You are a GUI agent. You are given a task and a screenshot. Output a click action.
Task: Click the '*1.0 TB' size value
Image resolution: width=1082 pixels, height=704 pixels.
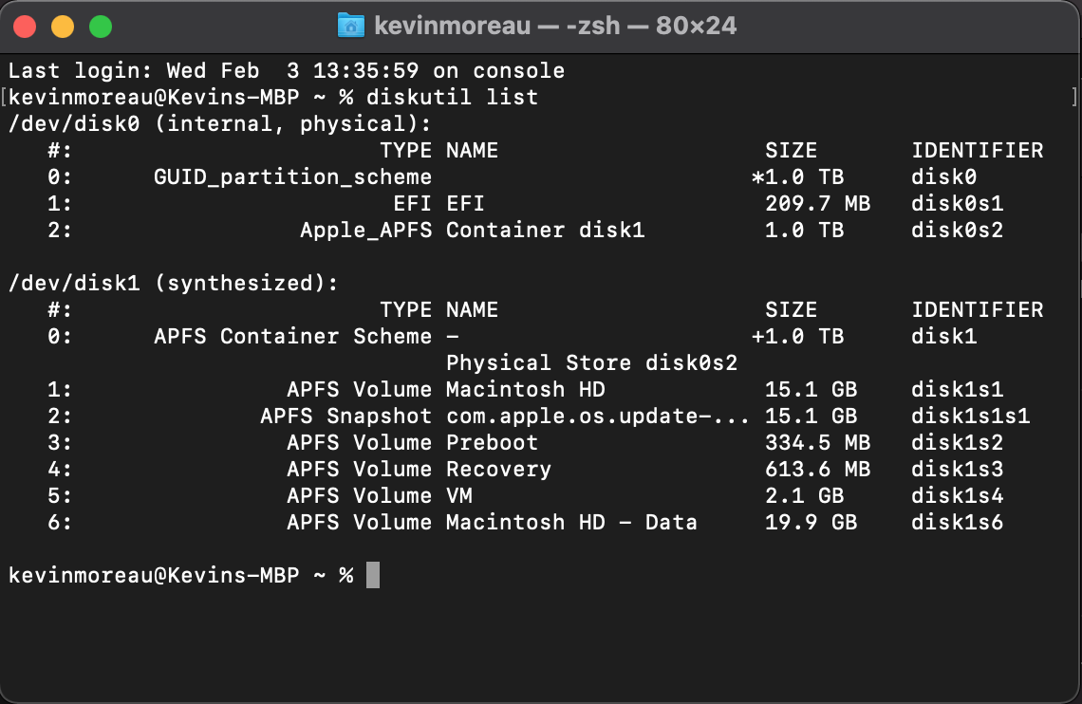797,177
